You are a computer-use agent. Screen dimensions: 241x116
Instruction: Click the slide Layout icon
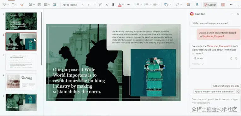point(46,5)
